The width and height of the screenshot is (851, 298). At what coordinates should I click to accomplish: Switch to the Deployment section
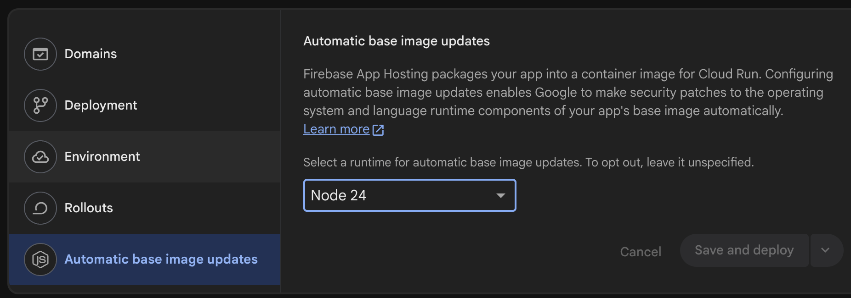pyautogui.click(x=145, y=105)
